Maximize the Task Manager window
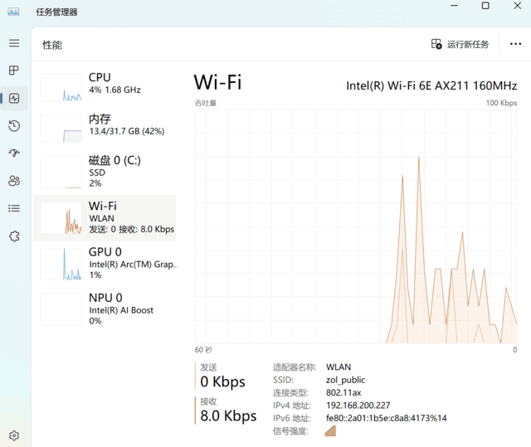Image resolution: width=531 pixels, height=447 pixels. pos(485,6)
